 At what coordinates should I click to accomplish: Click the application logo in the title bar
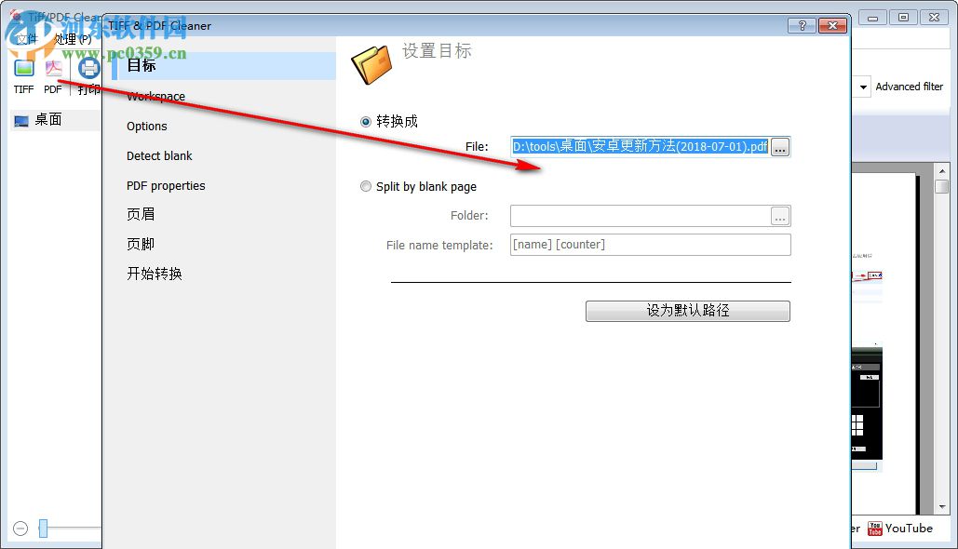[13, 17]
